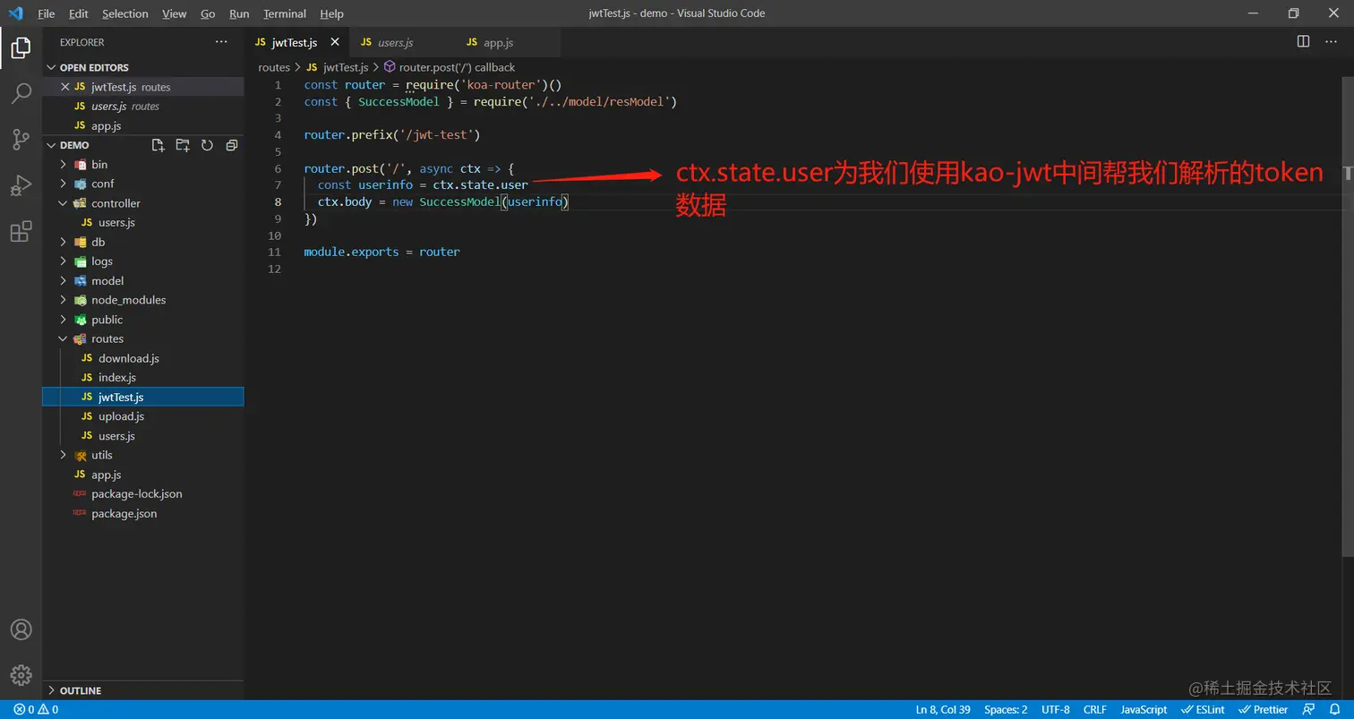Viewport: 1354px width, 719px height.
Task: Open index.js in routes folder
Action: (143, 378)
